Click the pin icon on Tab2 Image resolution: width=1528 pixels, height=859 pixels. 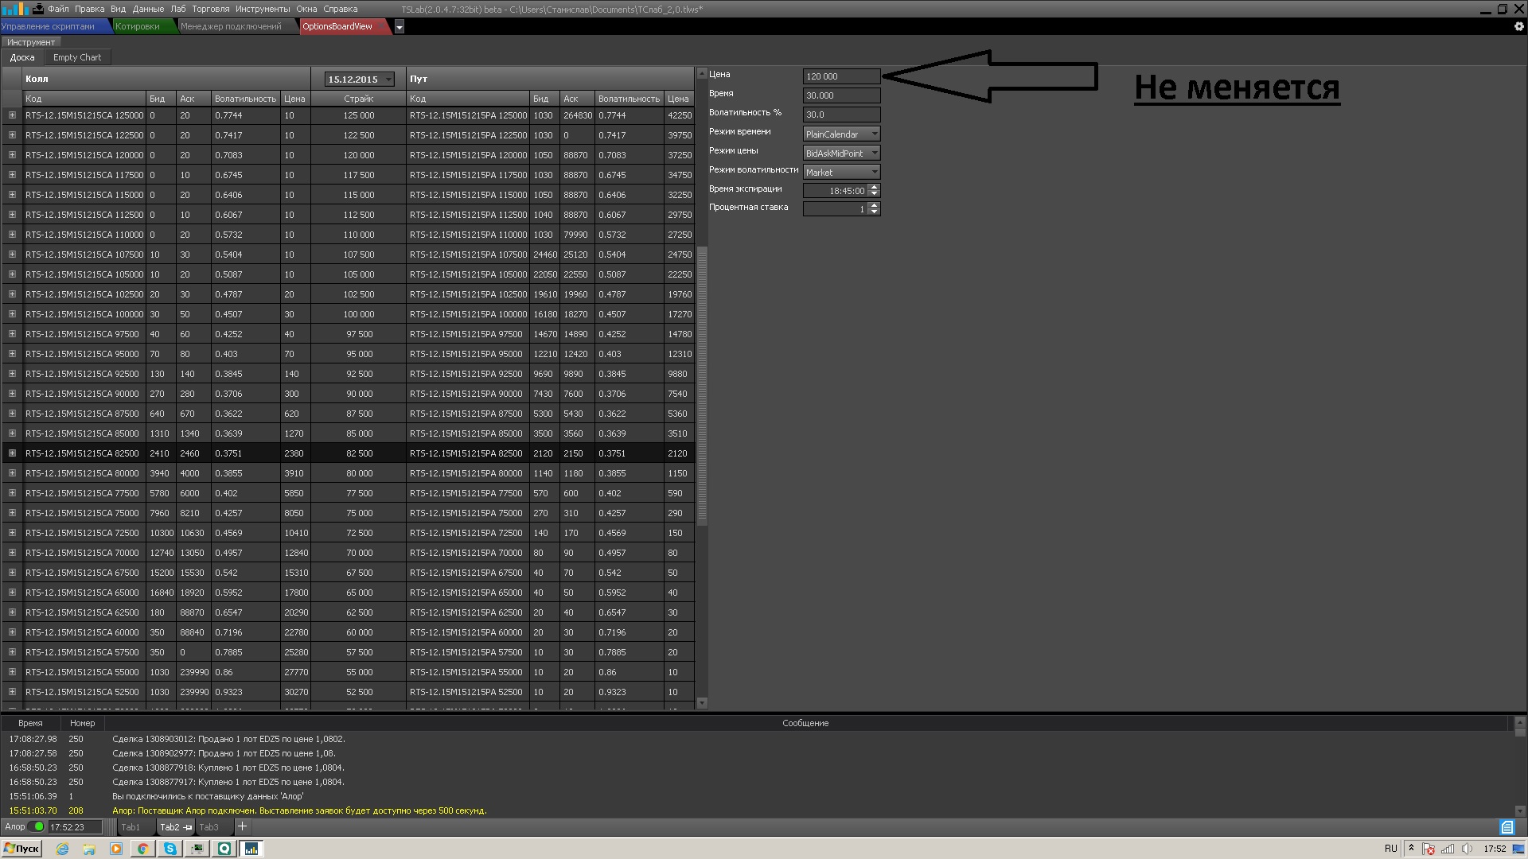click(x=188, y=827)
